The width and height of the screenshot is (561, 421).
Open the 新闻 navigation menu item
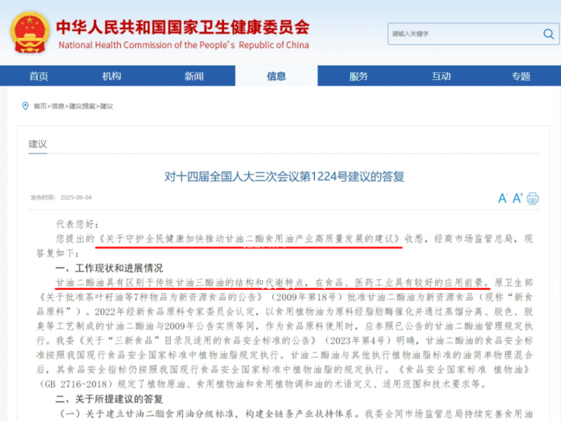pyautogui.click(x=194, y=76)
